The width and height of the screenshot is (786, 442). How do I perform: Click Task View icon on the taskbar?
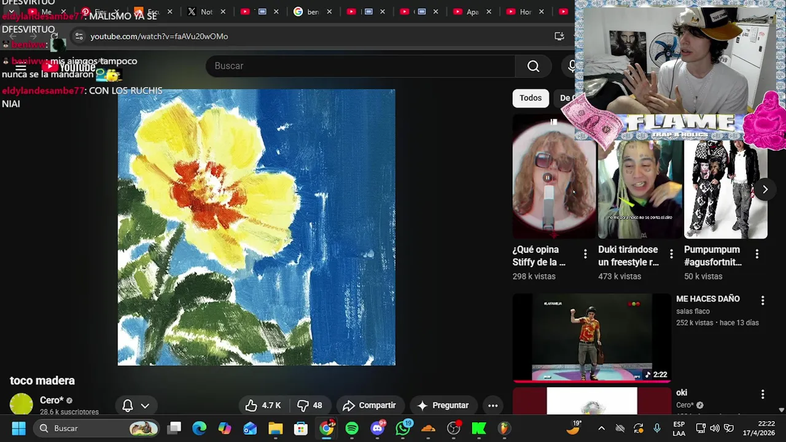click(174, 428)
